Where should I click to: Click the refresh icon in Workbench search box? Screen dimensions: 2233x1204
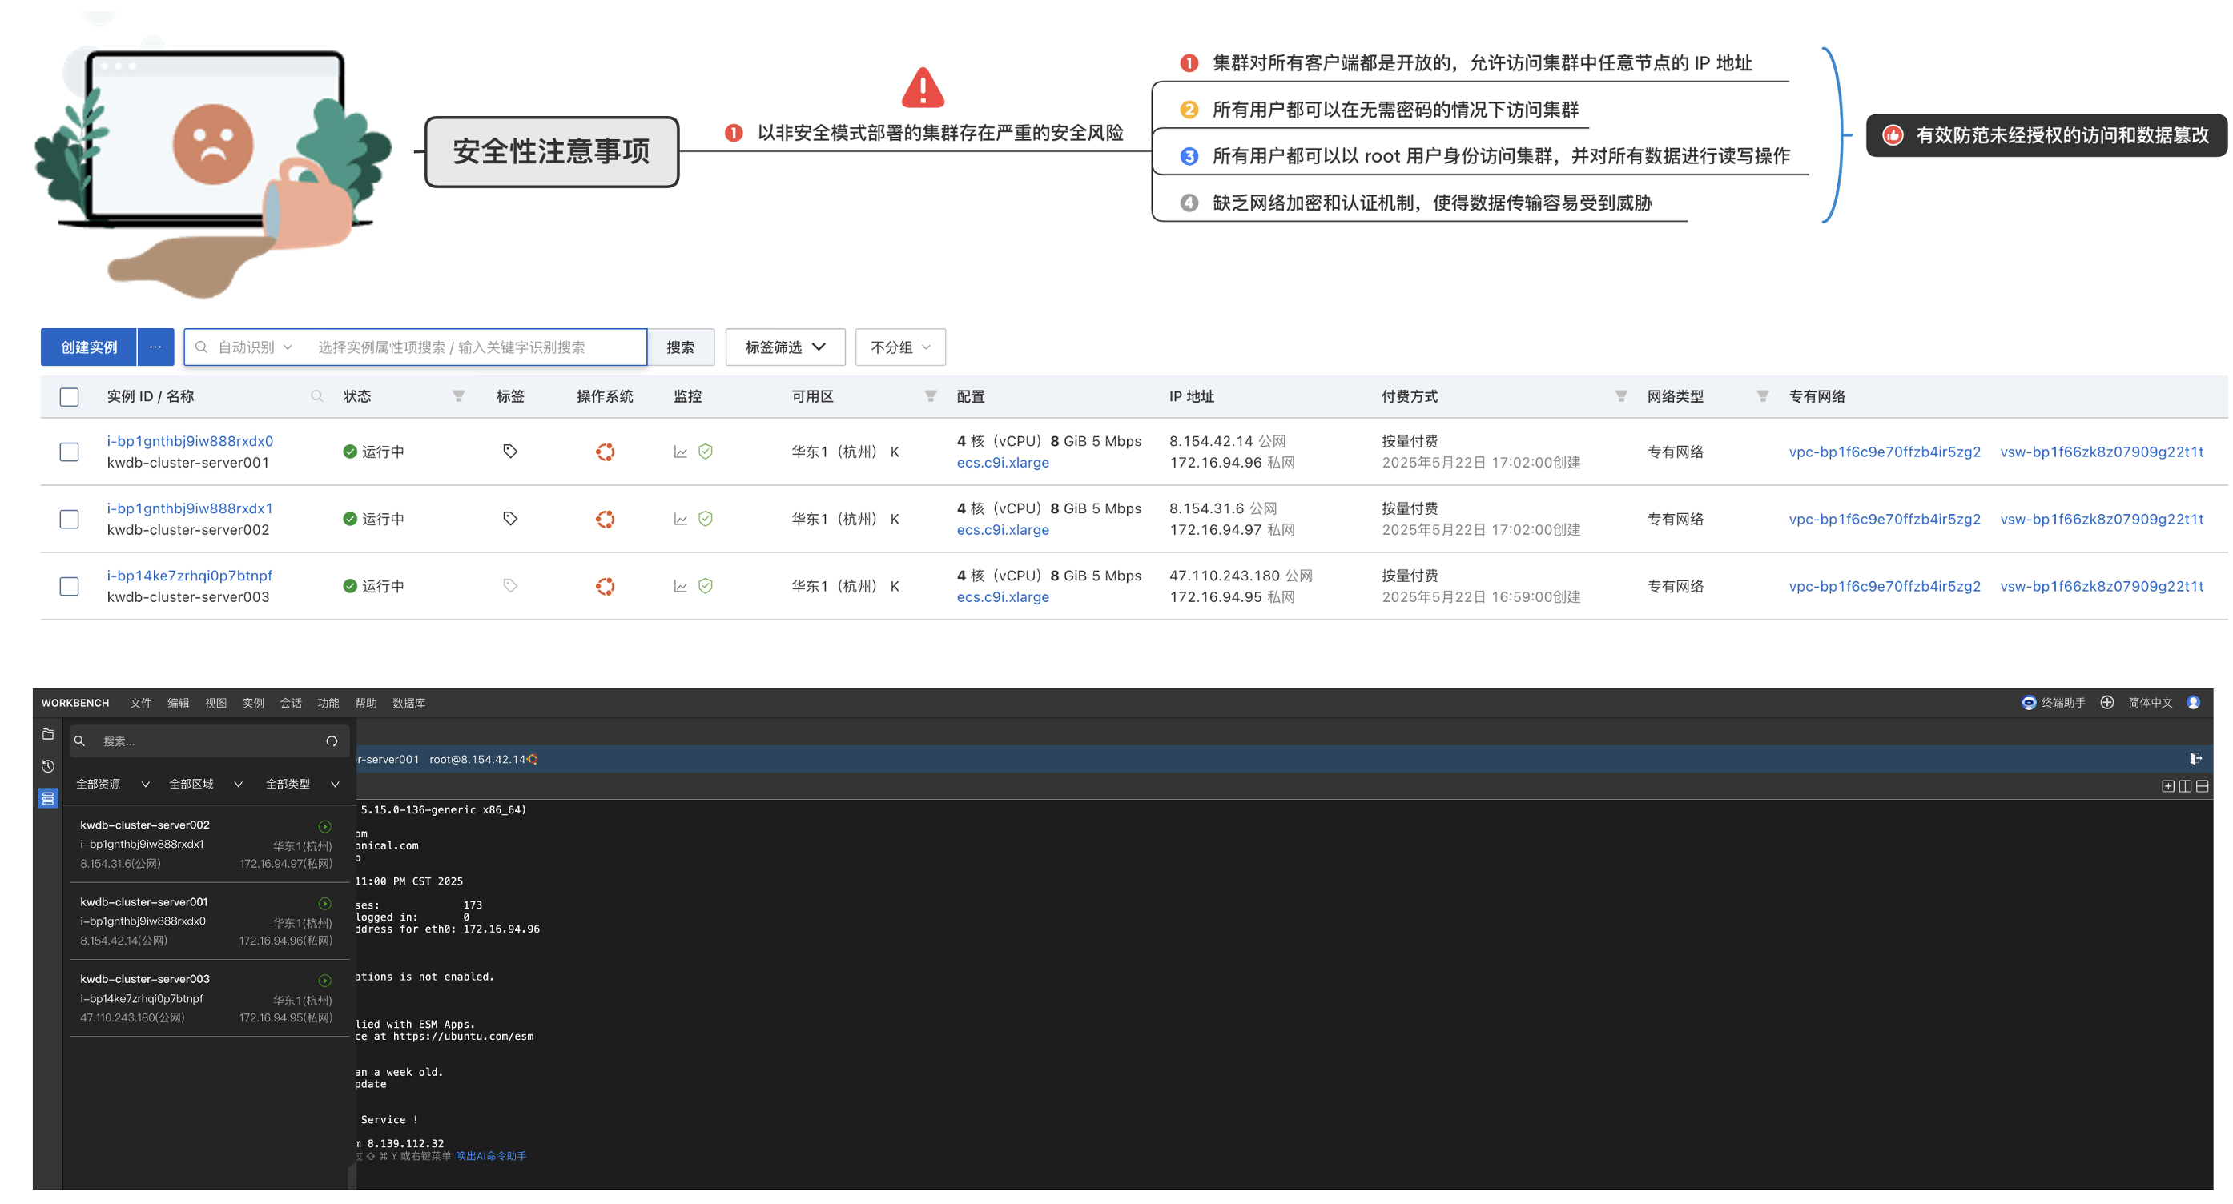(x=331, y=740)
